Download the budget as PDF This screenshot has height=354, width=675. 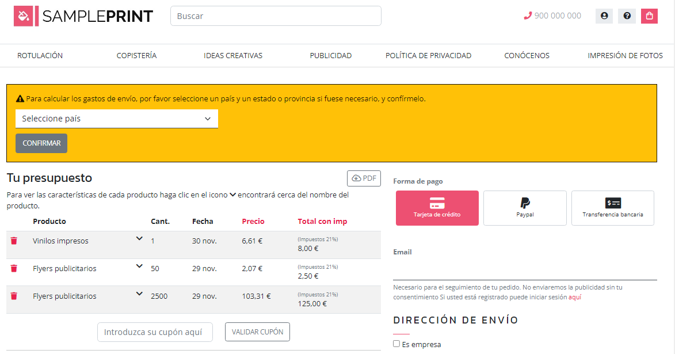[364, 178]
